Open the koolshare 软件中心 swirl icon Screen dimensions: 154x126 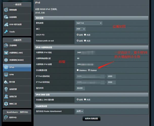(6, 117)
